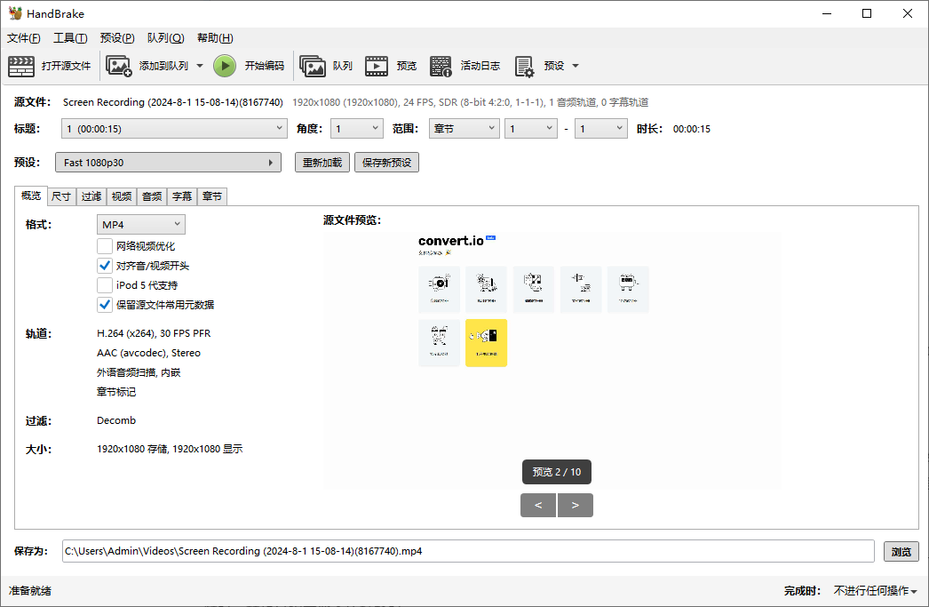Open the When Done (不进行任何操作) dropdown
Image resolution: width=929 pixels, height=607 pixels.
tap(875, 590)
